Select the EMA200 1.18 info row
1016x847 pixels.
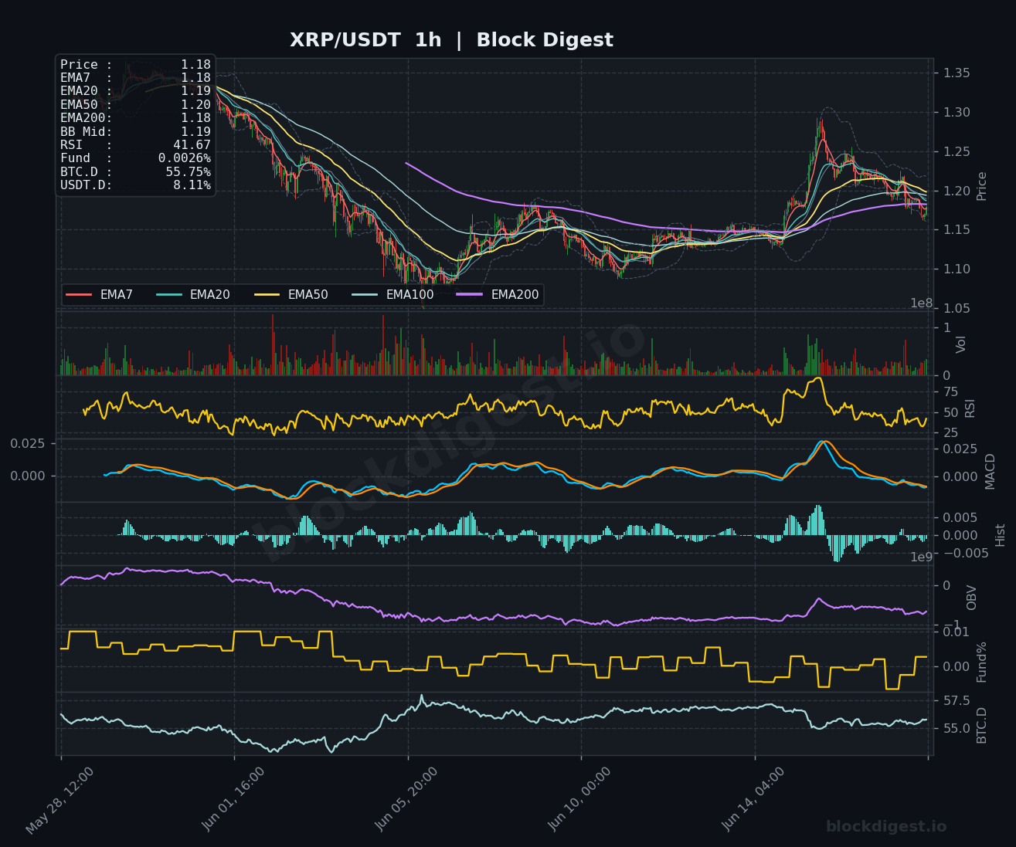pyautogui.click(x=135, y=118)
